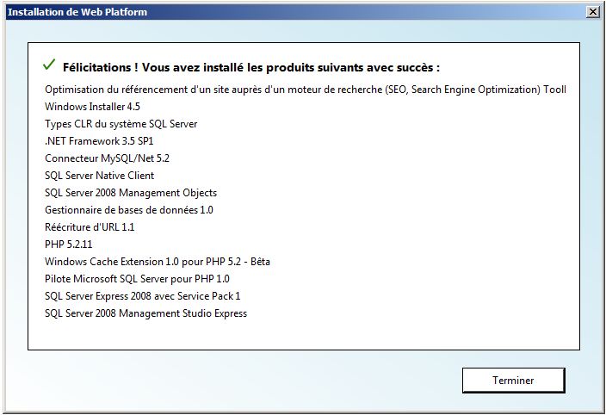This screenshot has width=606, height=415.
Task: Select the SEO Search Engine Optimization Tool line
Action: [x=306, y=90]
